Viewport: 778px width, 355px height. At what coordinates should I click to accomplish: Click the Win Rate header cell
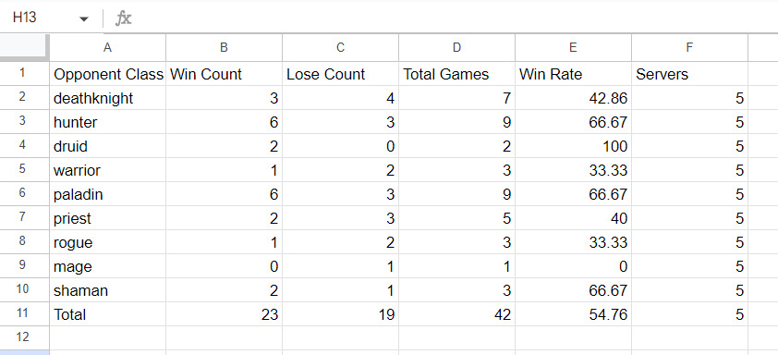tap(573, 74)
